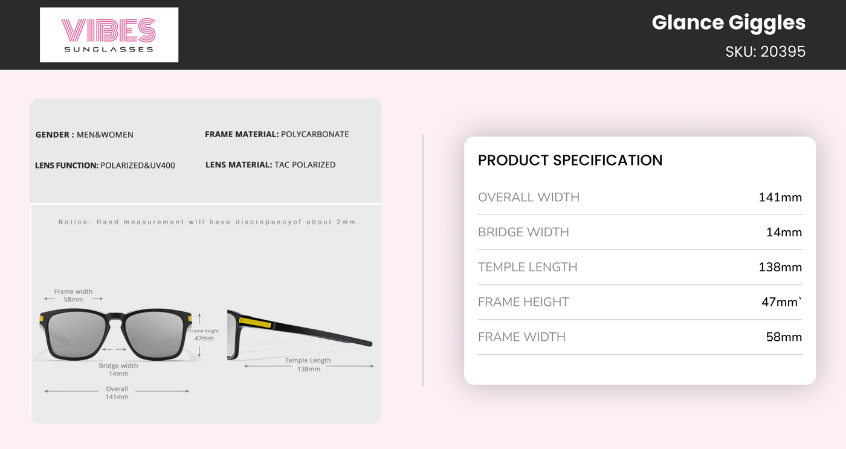846x449 pixels.
Task: Click the 58mm value in the FRAME WIDTH row
Action: click(x=784, y=337)
